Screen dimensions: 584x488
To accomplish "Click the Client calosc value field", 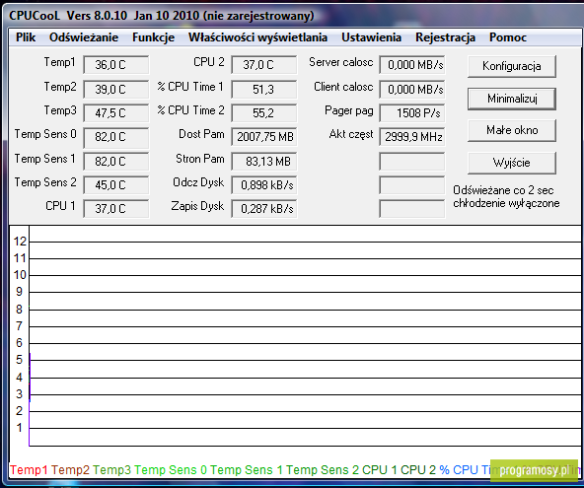I will click(x=412, y=90).
